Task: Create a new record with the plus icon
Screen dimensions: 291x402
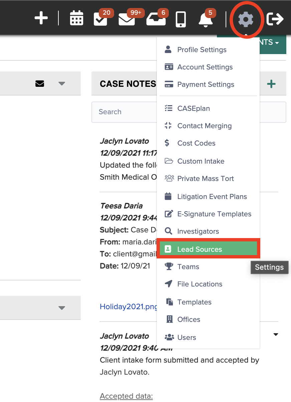Action: [x=41, y=18]
